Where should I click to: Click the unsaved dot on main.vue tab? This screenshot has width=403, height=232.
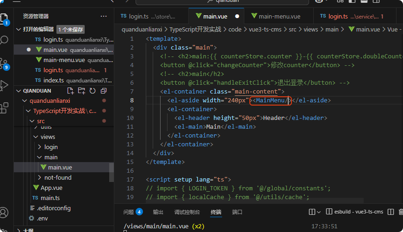pyautogui.click(x=237, y=17)
